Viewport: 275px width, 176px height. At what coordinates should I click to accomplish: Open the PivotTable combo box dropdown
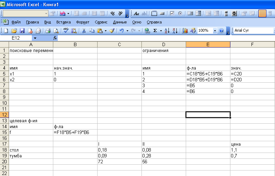click(46, 13)
